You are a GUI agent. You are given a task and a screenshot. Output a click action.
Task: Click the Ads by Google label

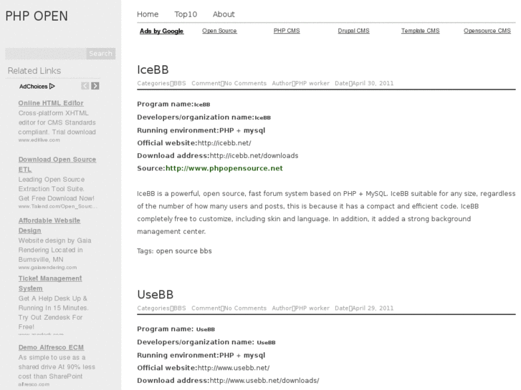161,31
